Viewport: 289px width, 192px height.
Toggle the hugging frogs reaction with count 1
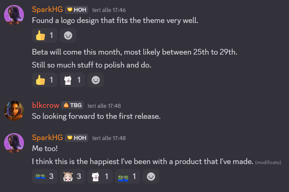(128, 176)
